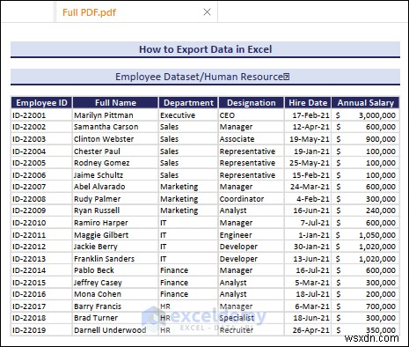This screenshot has height=347, width=409.
Task: Click the hire date 25-May-21
Action: pos(310,163)
